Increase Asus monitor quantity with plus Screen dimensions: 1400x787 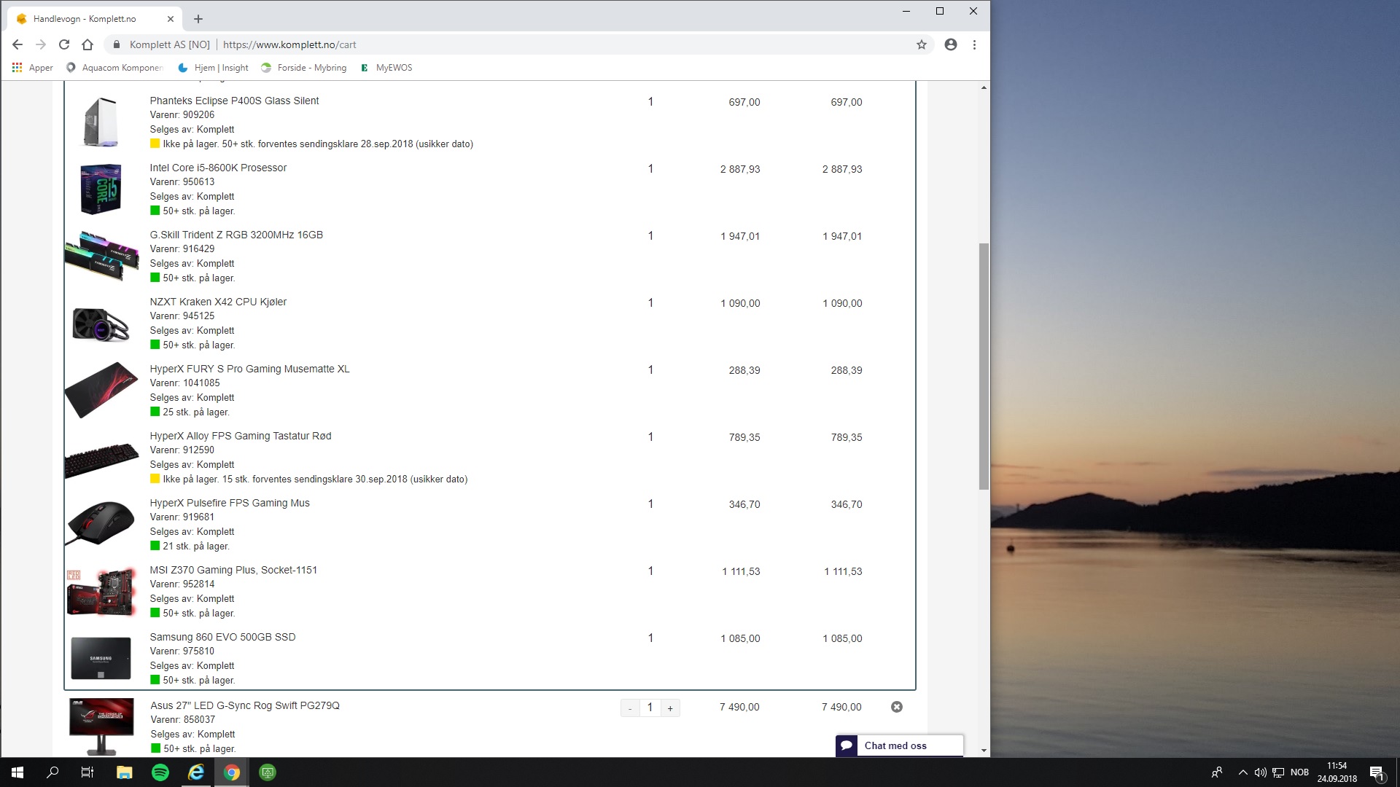coord(670,708)
